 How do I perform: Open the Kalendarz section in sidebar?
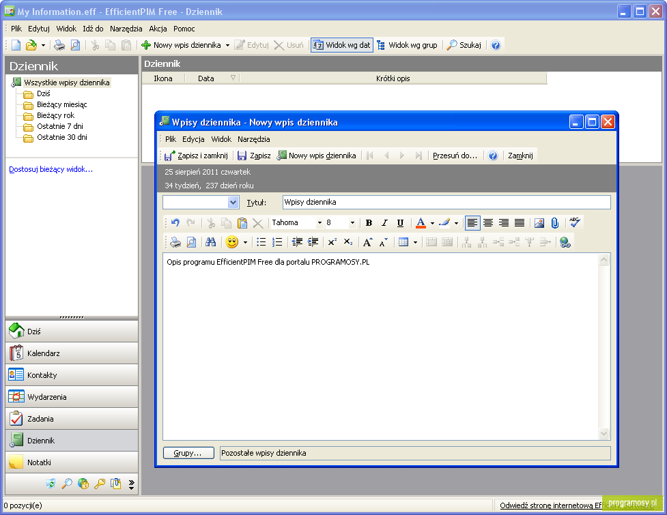click(x=72, y=353)
